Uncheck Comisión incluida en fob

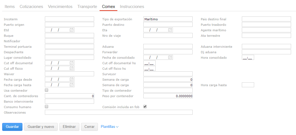pyautogui.click(x=145, y=107)
